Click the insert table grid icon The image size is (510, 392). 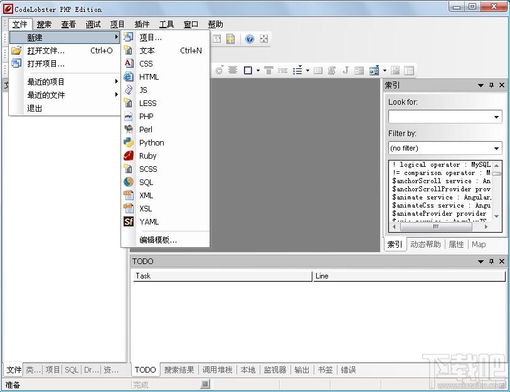coord(318,70)
